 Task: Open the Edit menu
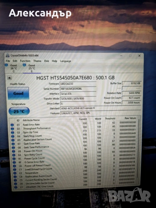[15, 61]
